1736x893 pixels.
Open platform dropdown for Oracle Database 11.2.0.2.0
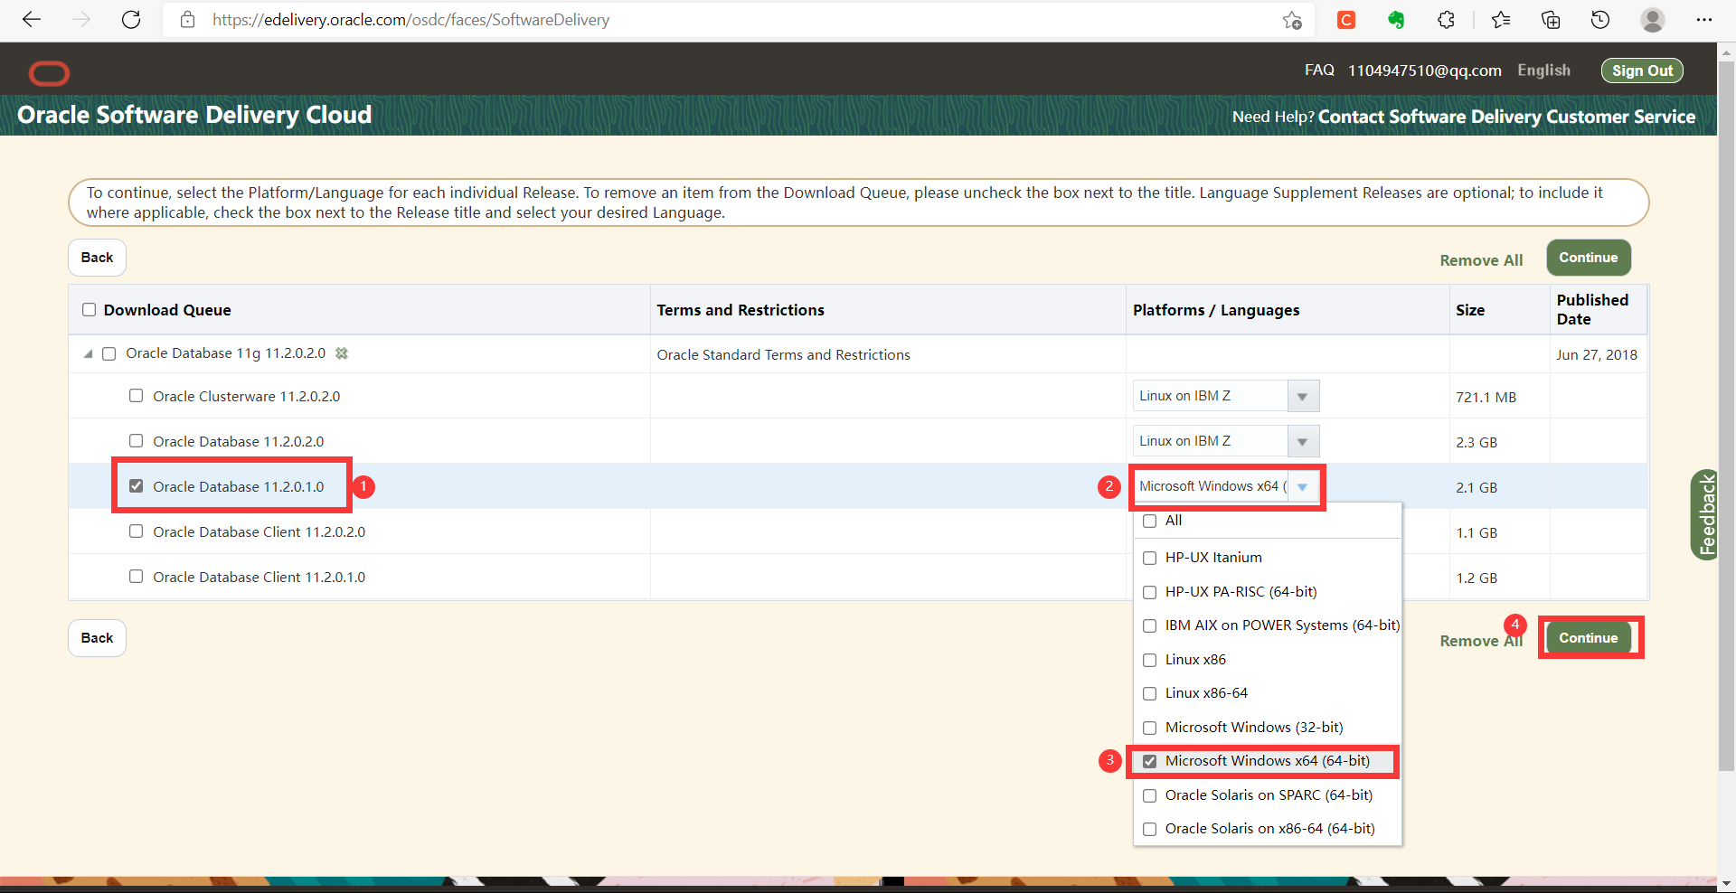[1302, 441]
